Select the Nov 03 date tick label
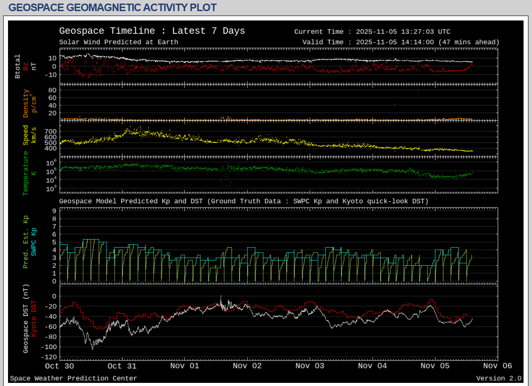 pyautogui.click(x=310, y=366)
